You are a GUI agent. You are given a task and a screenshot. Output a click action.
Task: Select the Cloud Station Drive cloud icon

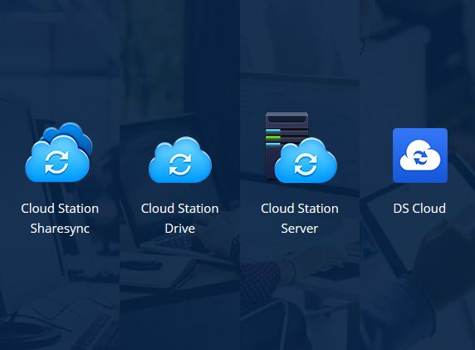point(180,160)
